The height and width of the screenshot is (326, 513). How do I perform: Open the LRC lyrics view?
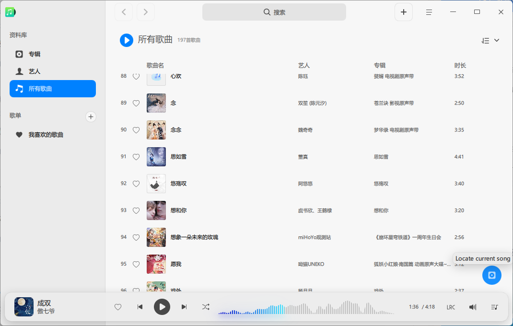point(451,307)
